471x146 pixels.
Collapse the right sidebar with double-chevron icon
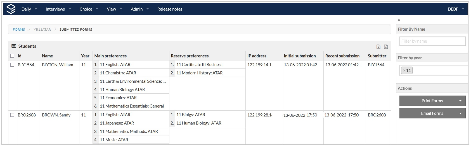(399, 20)
